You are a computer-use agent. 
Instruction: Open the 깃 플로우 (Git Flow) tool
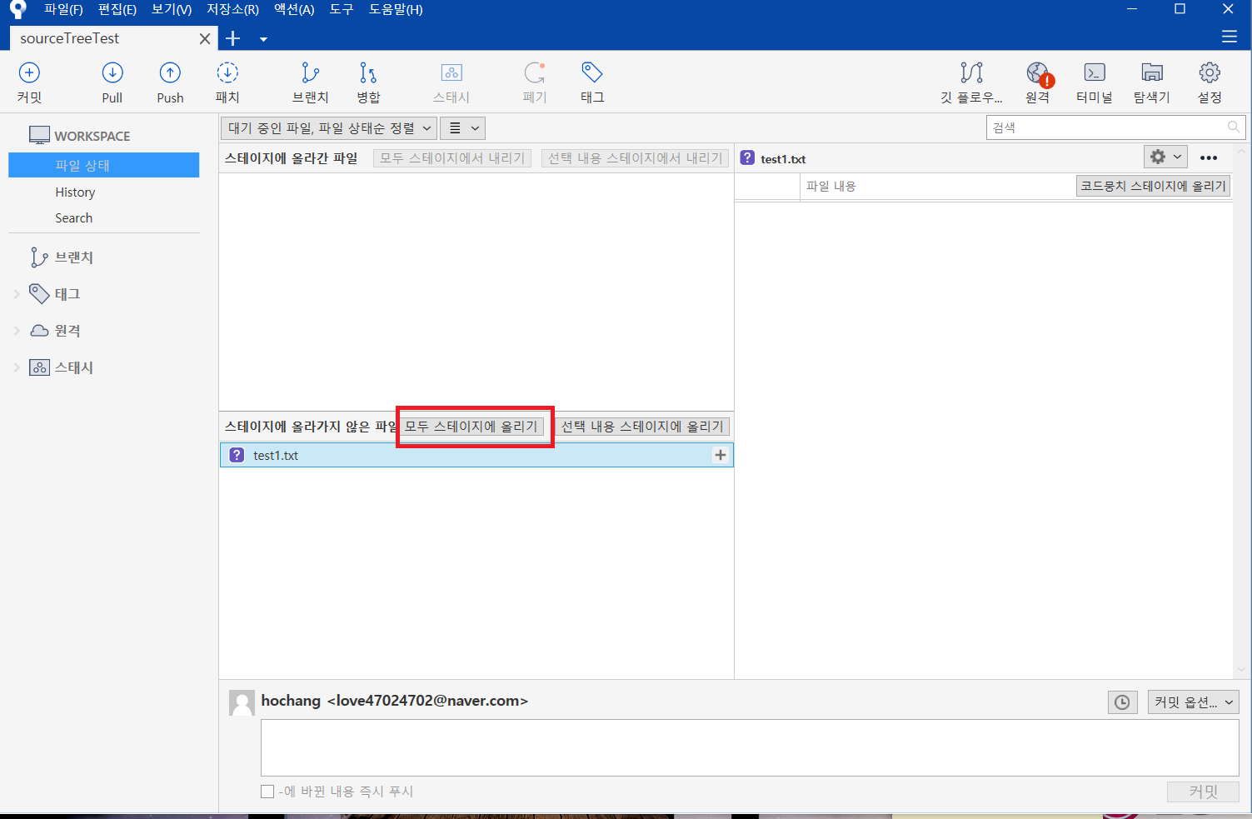pyautogui.click(x=971, y=73)
